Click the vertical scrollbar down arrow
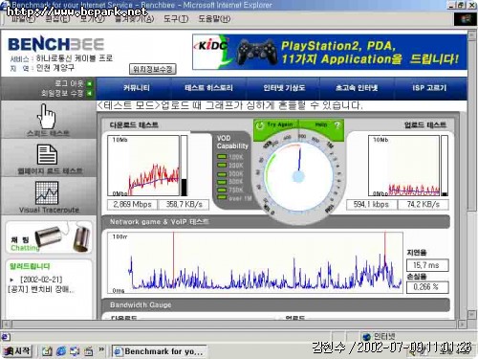 click(471, 314)
